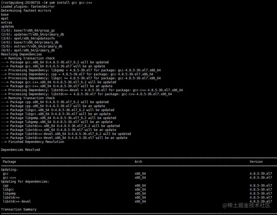Select the 'Arch' table column header

coord(138,162)
